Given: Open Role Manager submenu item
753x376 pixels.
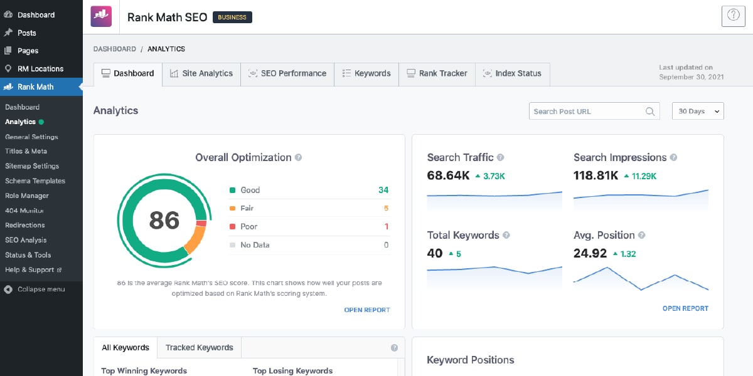Looking at the screenshot, I should [27, 196].
